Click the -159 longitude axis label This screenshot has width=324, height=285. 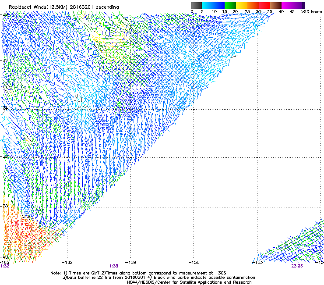pyautogui.click(x=130, y=263)
